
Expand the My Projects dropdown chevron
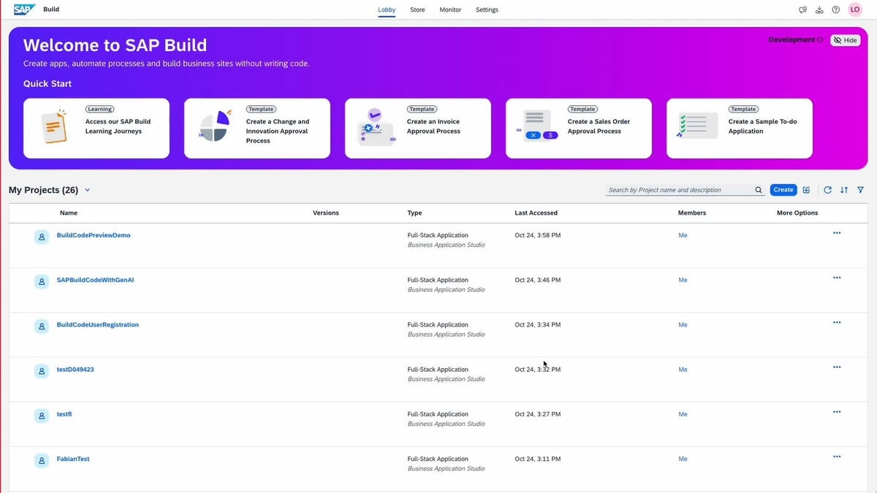pyautogui.click(x=86, y=190)
